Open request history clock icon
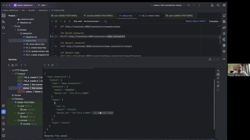This screenshot has width=250, height=140. tap(56, 21)
